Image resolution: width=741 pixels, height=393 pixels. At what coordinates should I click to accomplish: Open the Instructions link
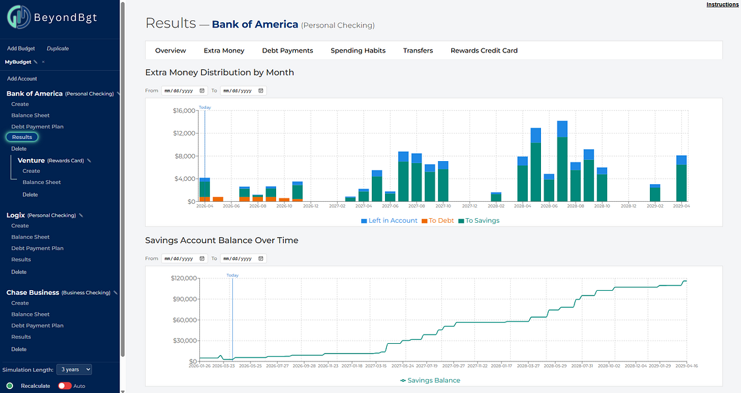(x=722, y=5)
